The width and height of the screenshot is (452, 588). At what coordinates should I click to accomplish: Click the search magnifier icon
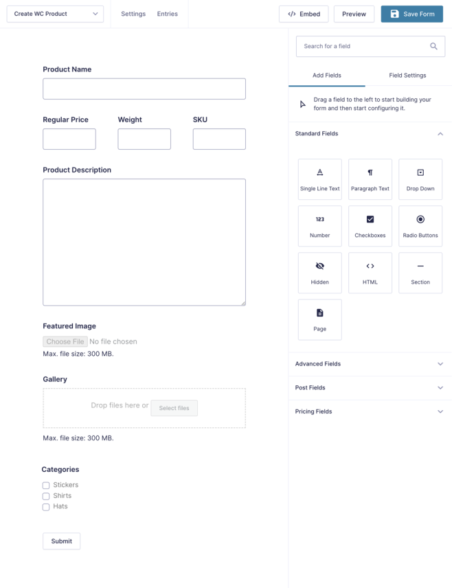point(433,46)
